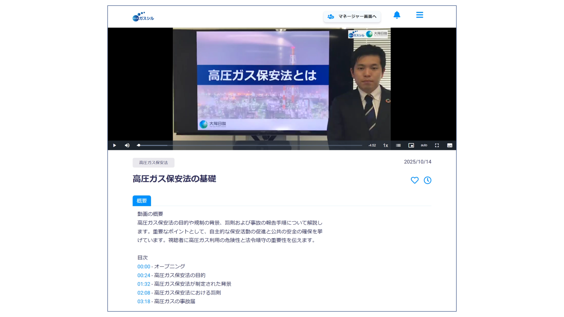Go to マネージャー画面へ
The image size is (564, 317).
(x=352, y=16)
